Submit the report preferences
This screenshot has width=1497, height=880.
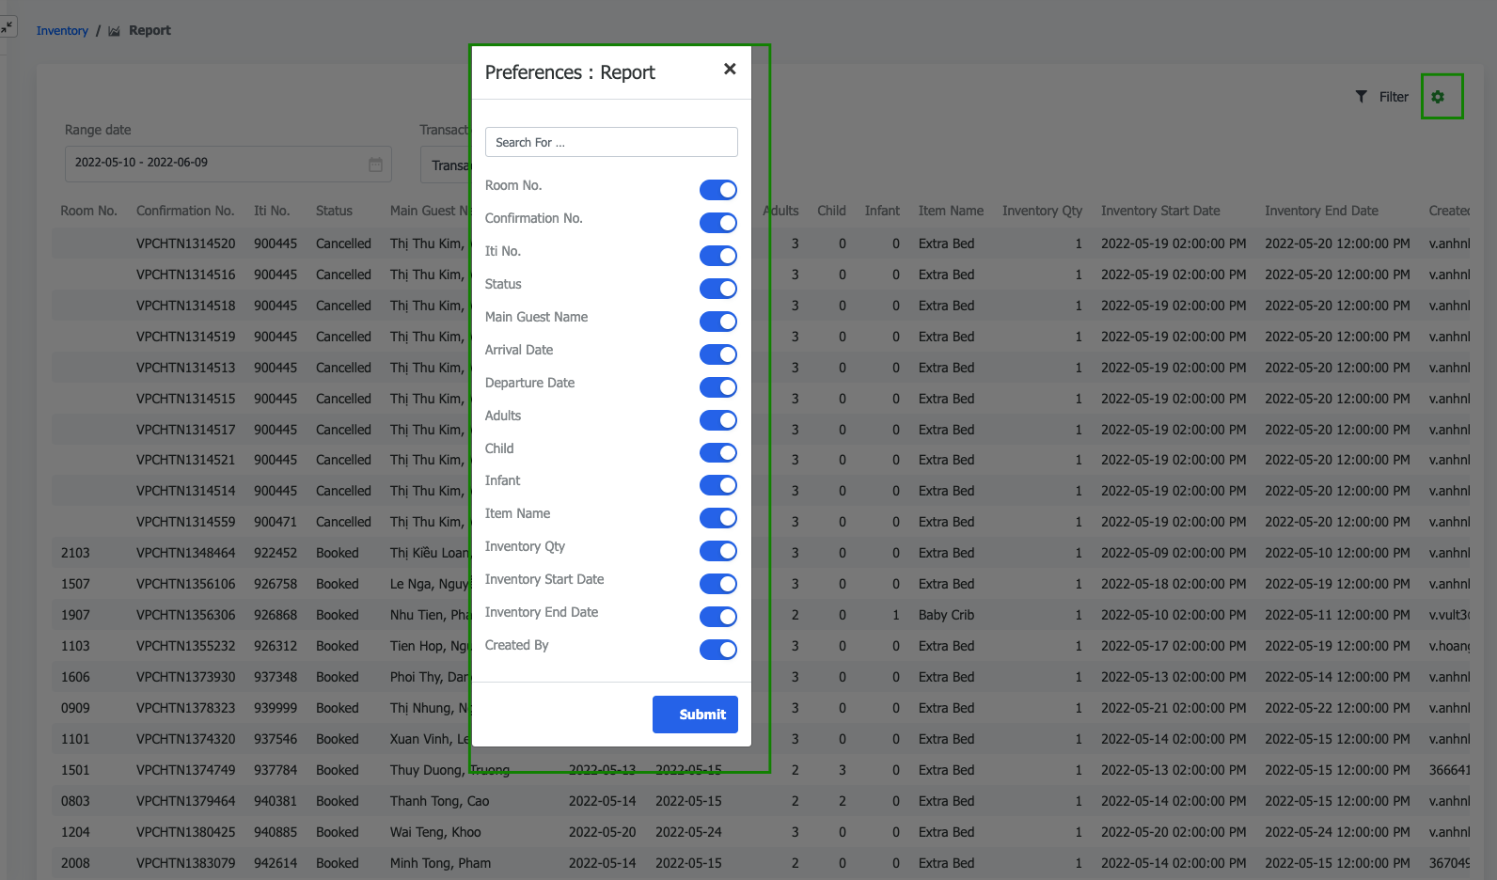[695, 715]
